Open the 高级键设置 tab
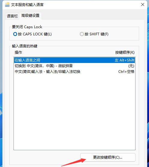This screenshot has width=149, height=167. click(30, 16)
